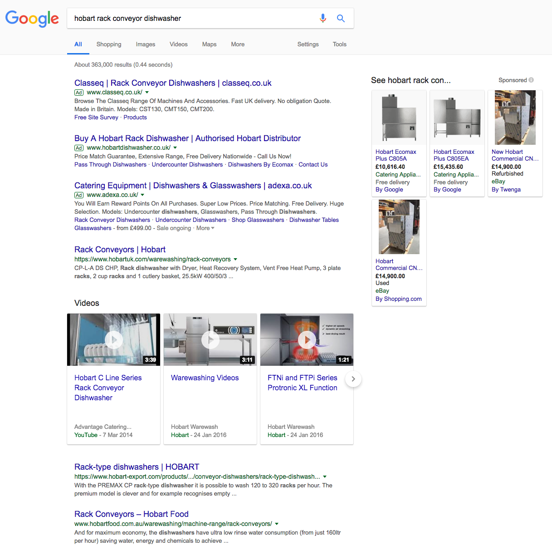Switch to the Videos tab

tap(179, 44)
